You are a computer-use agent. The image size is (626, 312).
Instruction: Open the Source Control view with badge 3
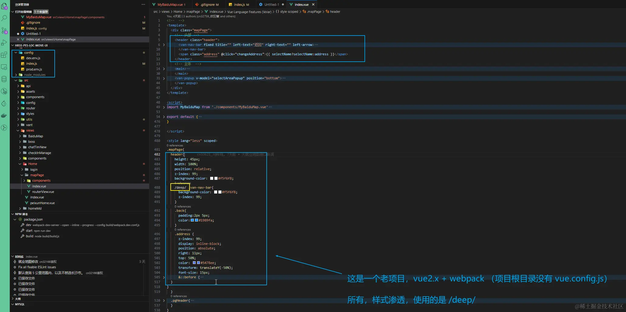pyautogui.click(x=4, y=30)
